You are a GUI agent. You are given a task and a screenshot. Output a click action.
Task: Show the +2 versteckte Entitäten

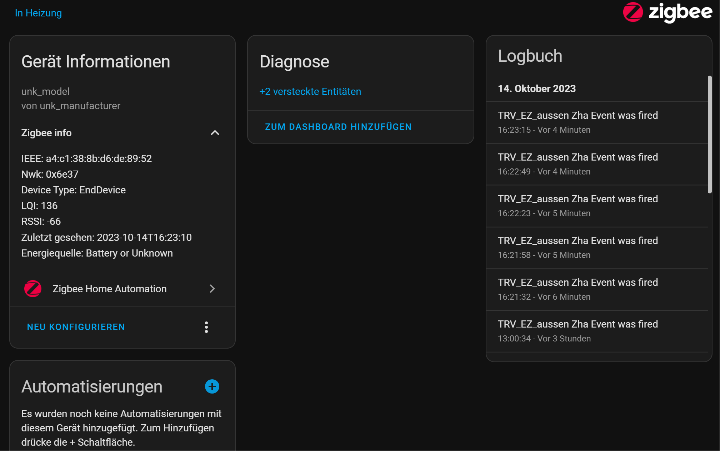click(x=310, y=92)
